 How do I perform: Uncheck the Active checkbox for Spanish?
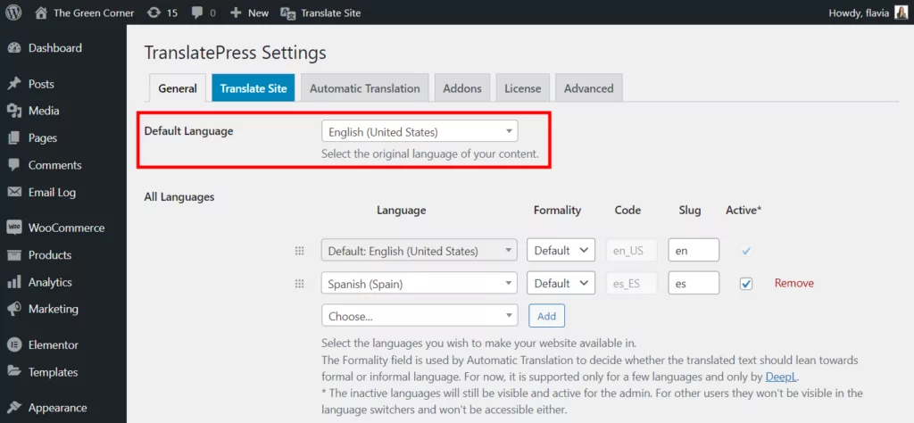coord(746,284)
